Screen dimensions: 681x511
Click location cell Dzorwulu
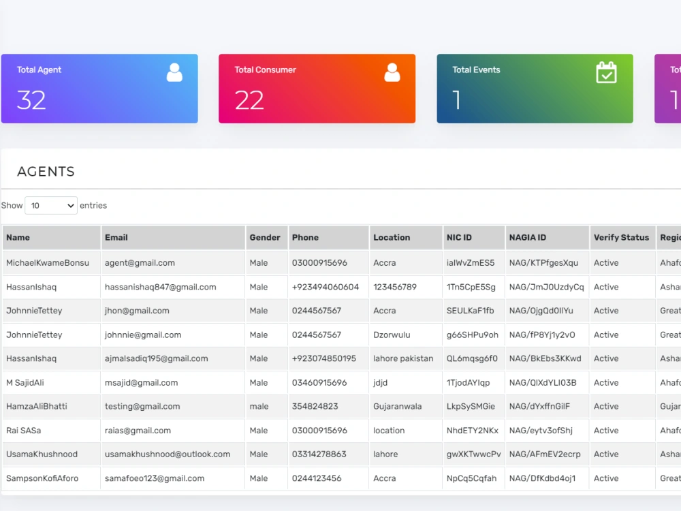click(392, 335)
